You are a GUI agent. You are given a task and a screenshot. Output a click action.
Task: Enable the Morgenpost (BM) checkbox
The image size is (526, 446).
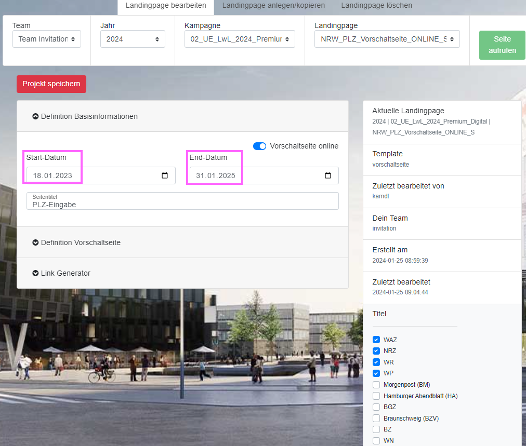click(376, 385)
